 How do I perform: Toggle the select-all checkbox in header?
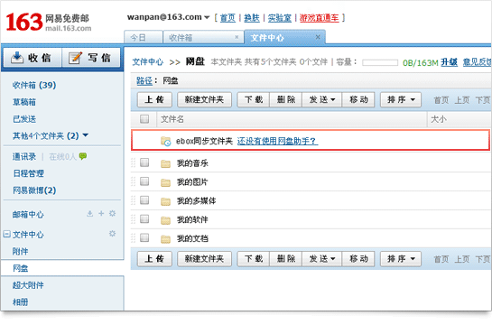click(144, 118)
